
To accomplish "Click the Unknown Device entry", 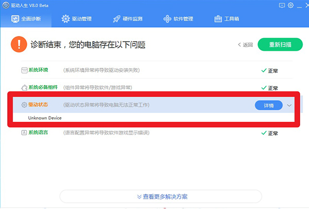I will [45, 118].
